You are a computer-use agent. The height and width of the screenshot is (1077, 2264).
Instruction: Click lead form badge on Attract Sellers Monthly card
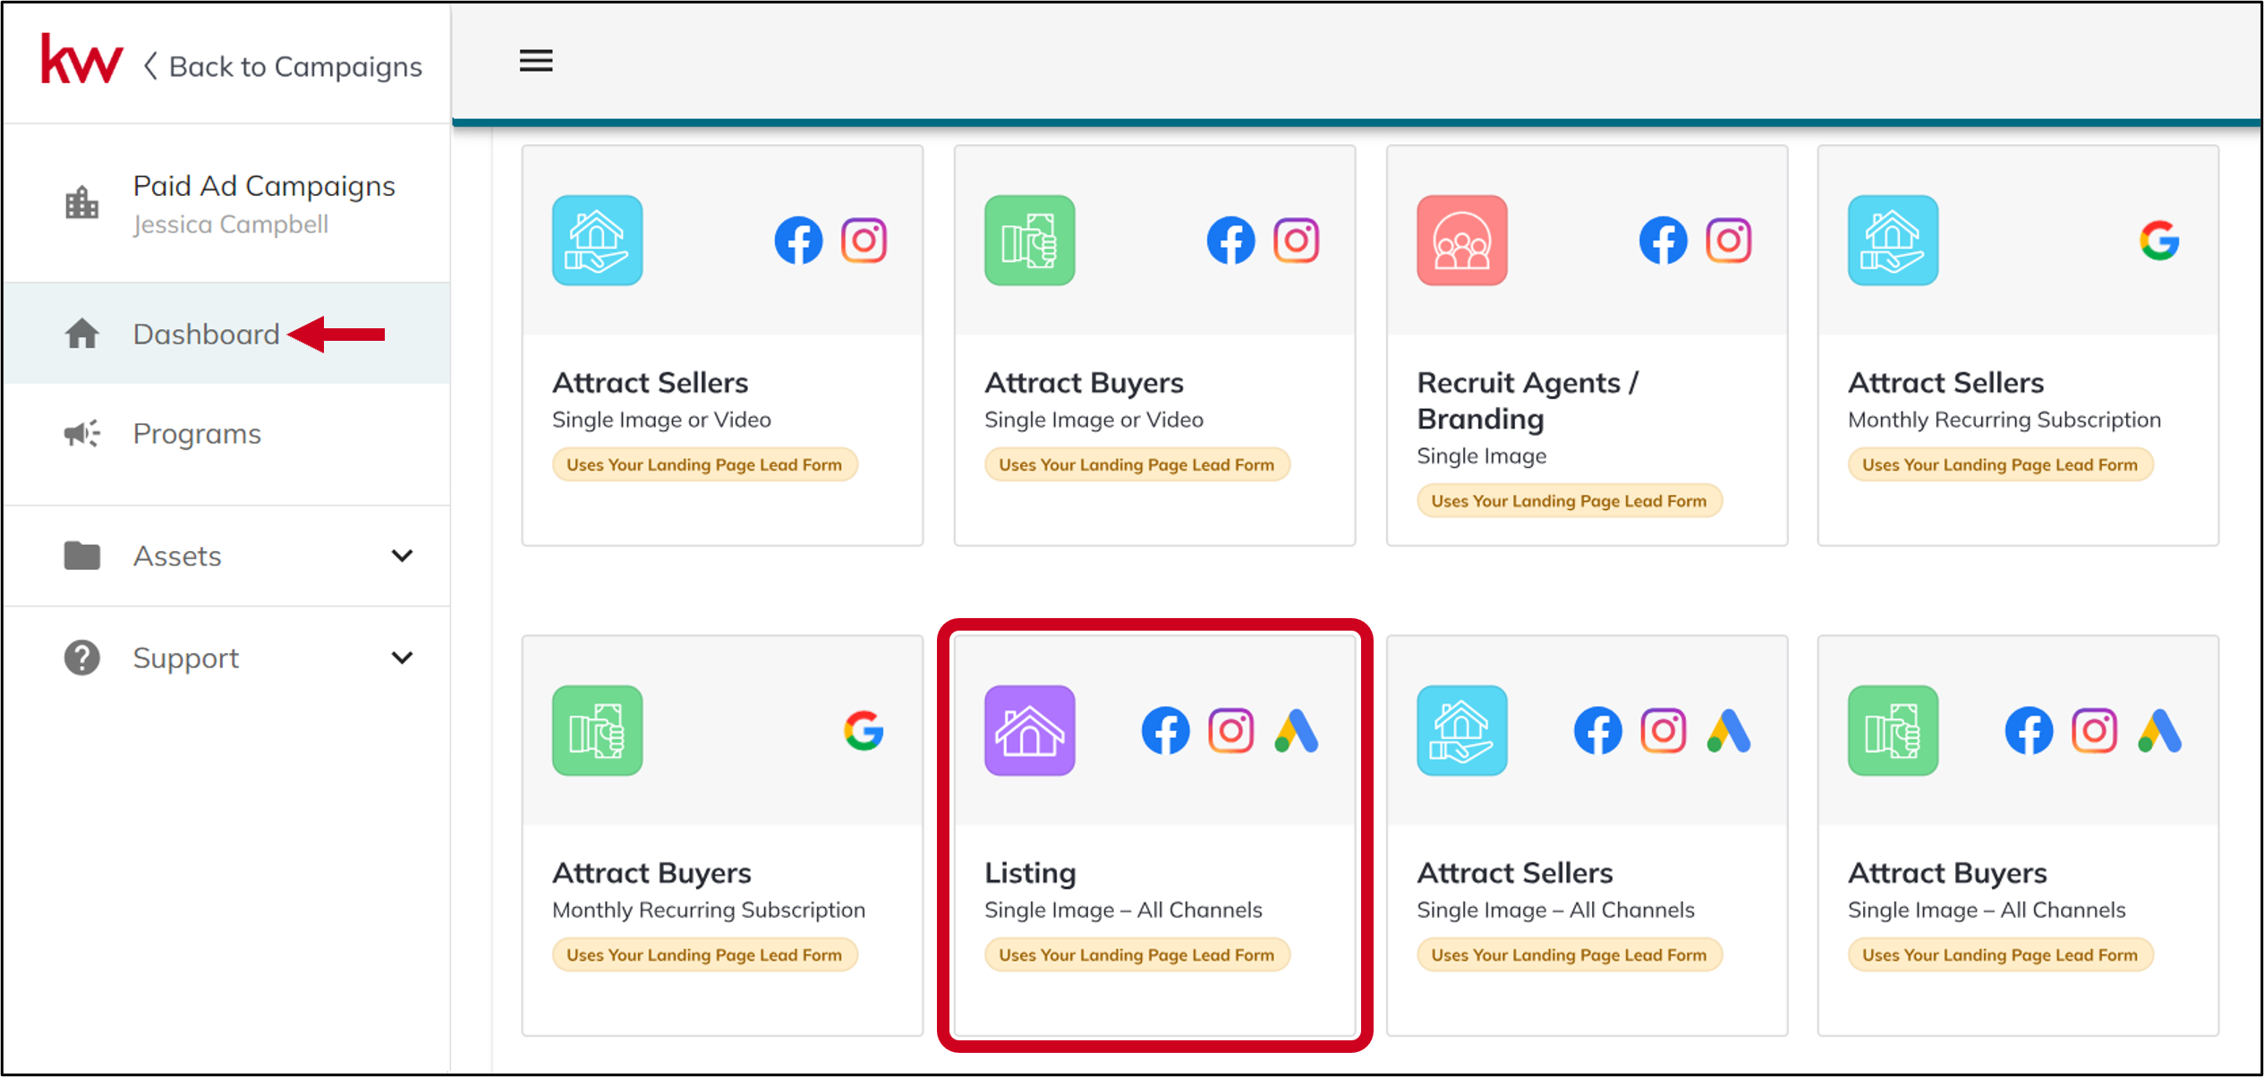(x=2000, y=464)
